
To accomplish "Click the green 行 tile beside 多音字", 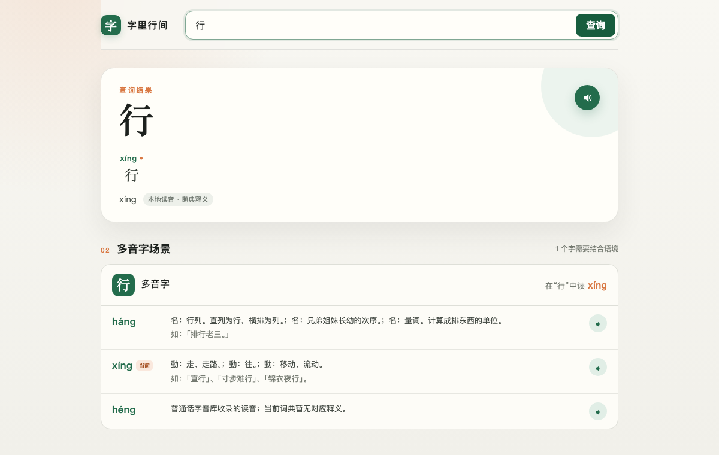I will [x=123, y=285].
